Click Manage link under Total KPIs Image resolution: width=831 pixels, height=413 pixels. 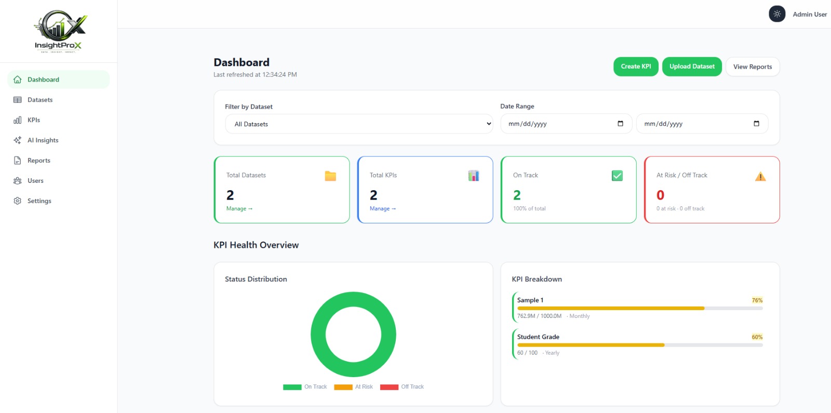click(383, 208)
